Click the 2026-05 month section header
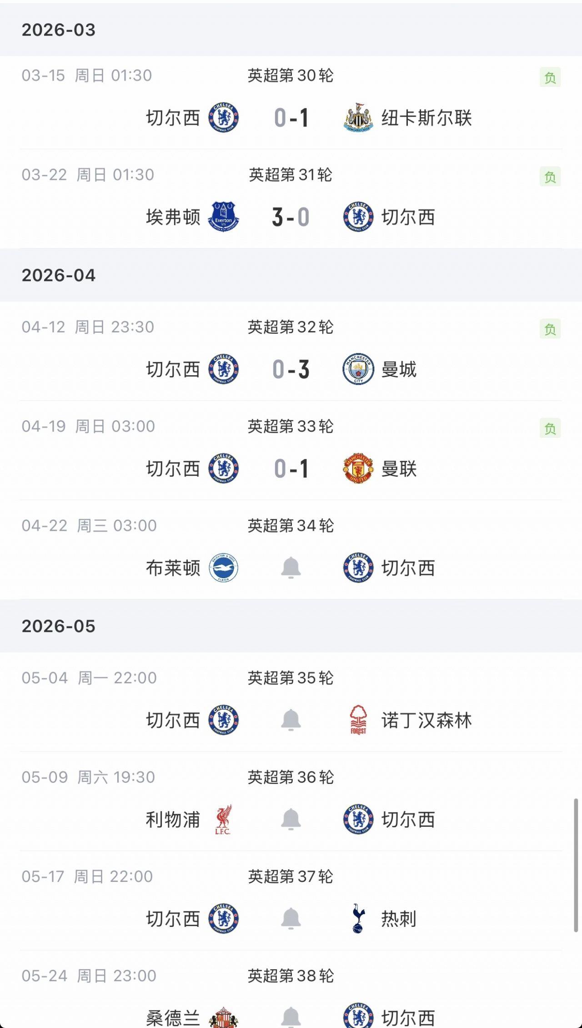Image resolution: width=582 pixels, height=1028 pixels. click(59, 626)
